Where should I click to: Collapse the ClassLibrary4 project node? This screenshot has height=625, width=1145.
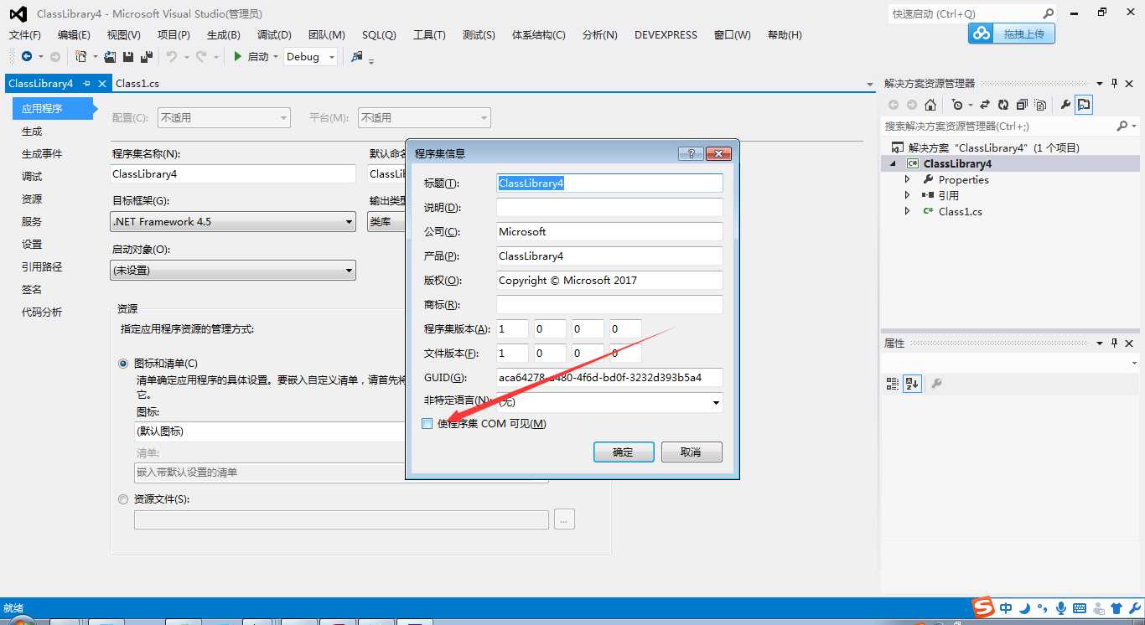click(x=894, y=164)
